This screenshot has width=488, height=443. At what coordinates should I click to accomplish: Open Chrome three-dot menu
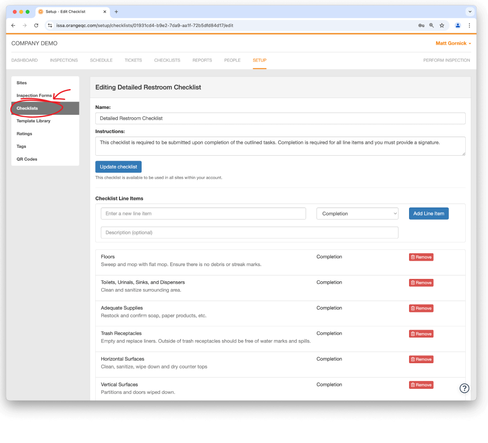click(x=469, y=25)
